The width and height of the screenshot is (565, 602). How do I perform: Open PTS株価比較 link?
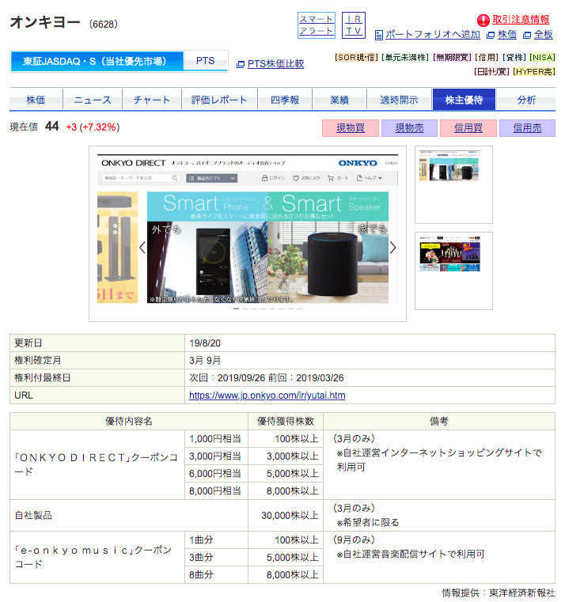click(276, 64)
